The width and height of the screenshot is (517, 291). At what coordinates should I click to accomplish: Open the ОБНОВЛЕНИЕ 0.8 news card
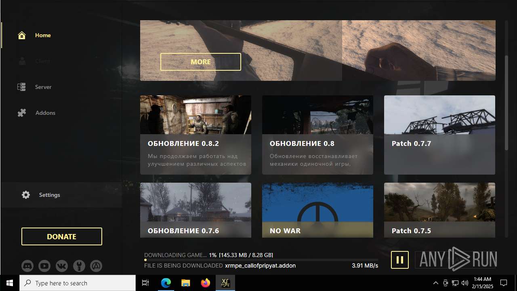(317, 135)
